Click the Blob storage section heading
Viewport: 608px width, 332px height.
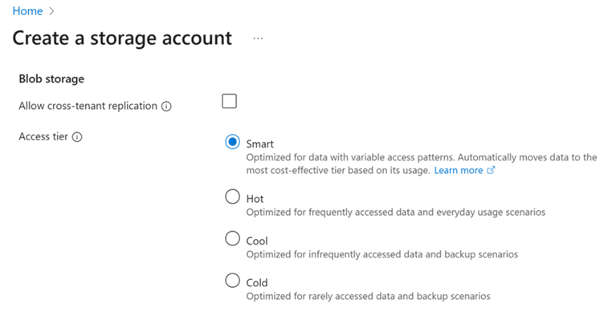pos(51,79)
